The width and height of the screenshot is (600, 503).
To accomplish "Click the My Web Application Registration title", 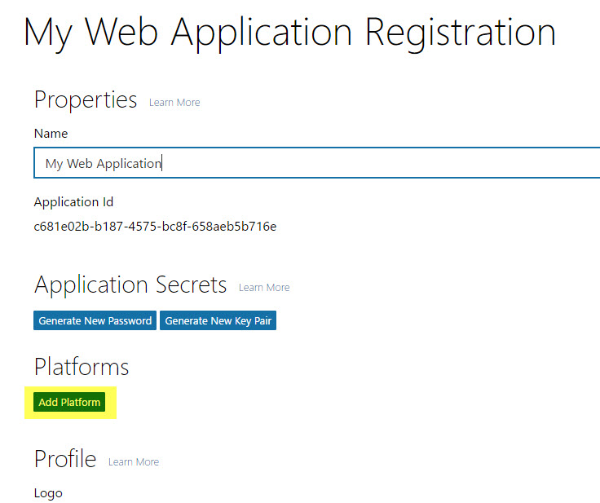I will pyautogui.click(x=289, y=33).
